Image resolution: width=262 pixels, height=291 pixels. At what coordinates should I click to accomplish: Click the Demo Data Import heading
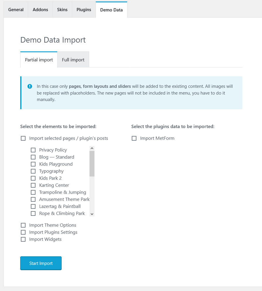point(53,40)
